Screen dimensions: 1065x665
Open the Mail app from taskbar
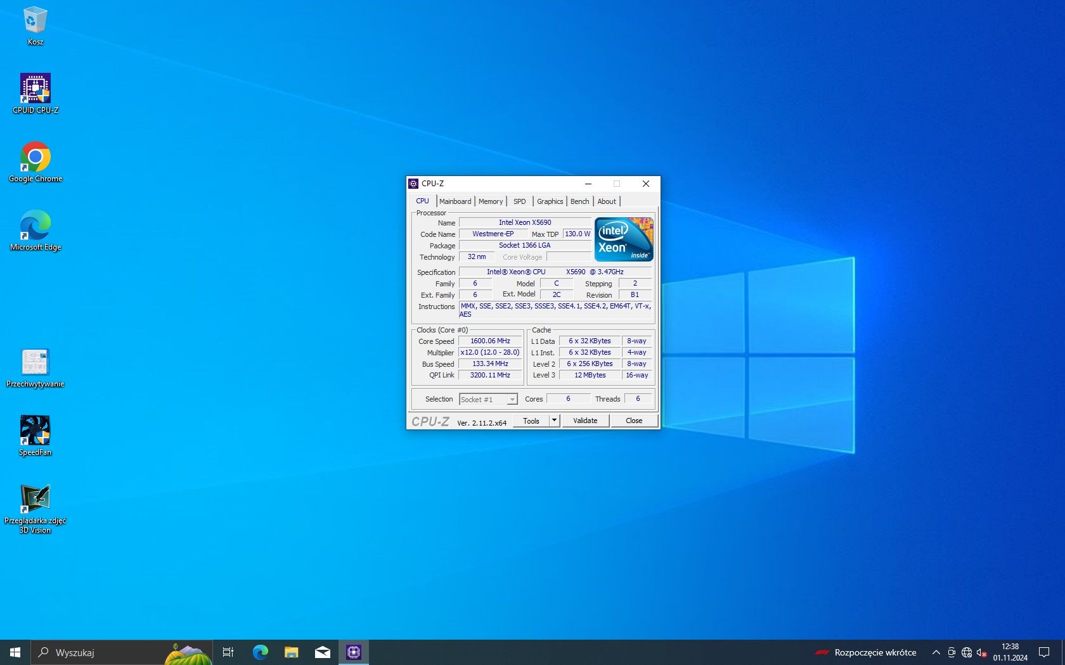point(323,652)
